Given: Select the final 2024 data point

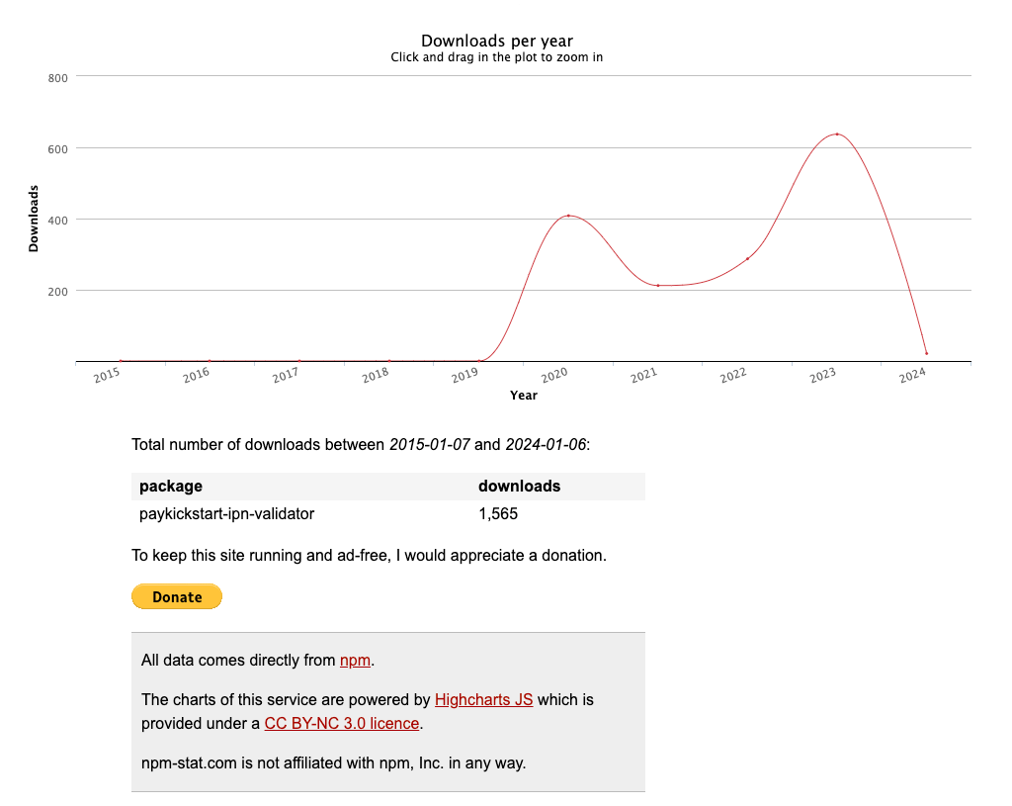Looking at the screenshot, I should (x=926, y=351).
